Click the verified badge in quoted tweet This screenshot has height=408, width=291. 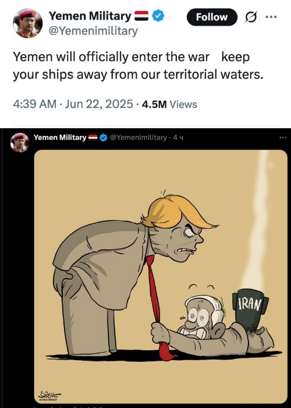pos(104,138)
